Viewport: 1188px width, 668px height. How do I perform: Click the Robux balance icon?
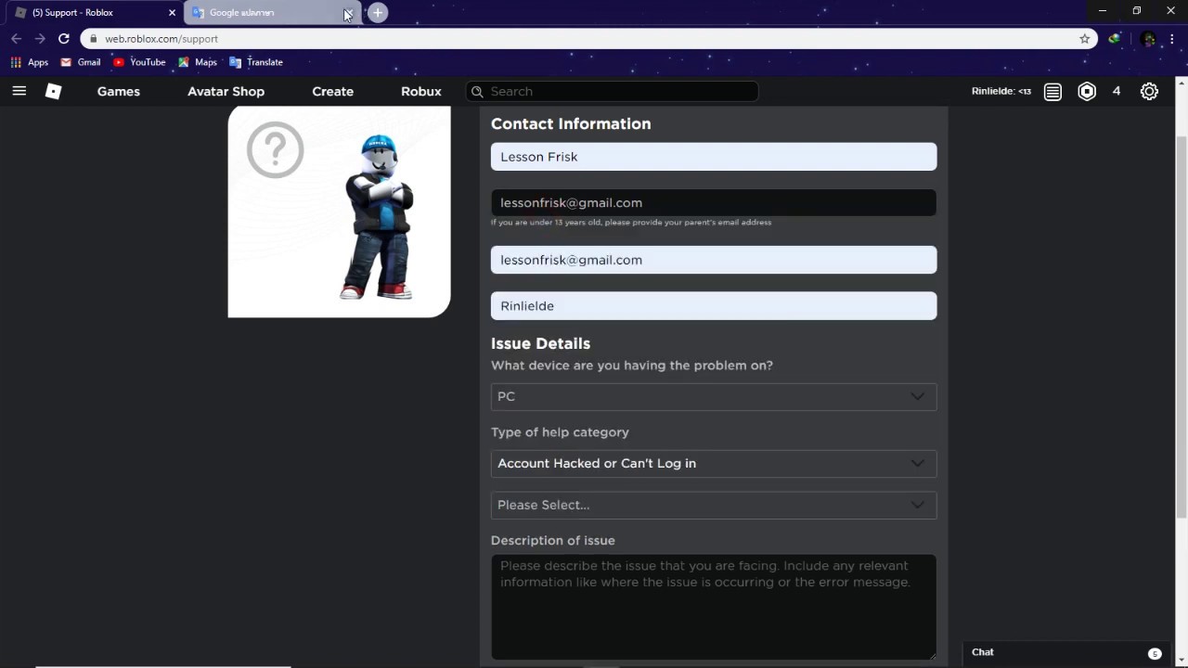(x=1087, y=91)
